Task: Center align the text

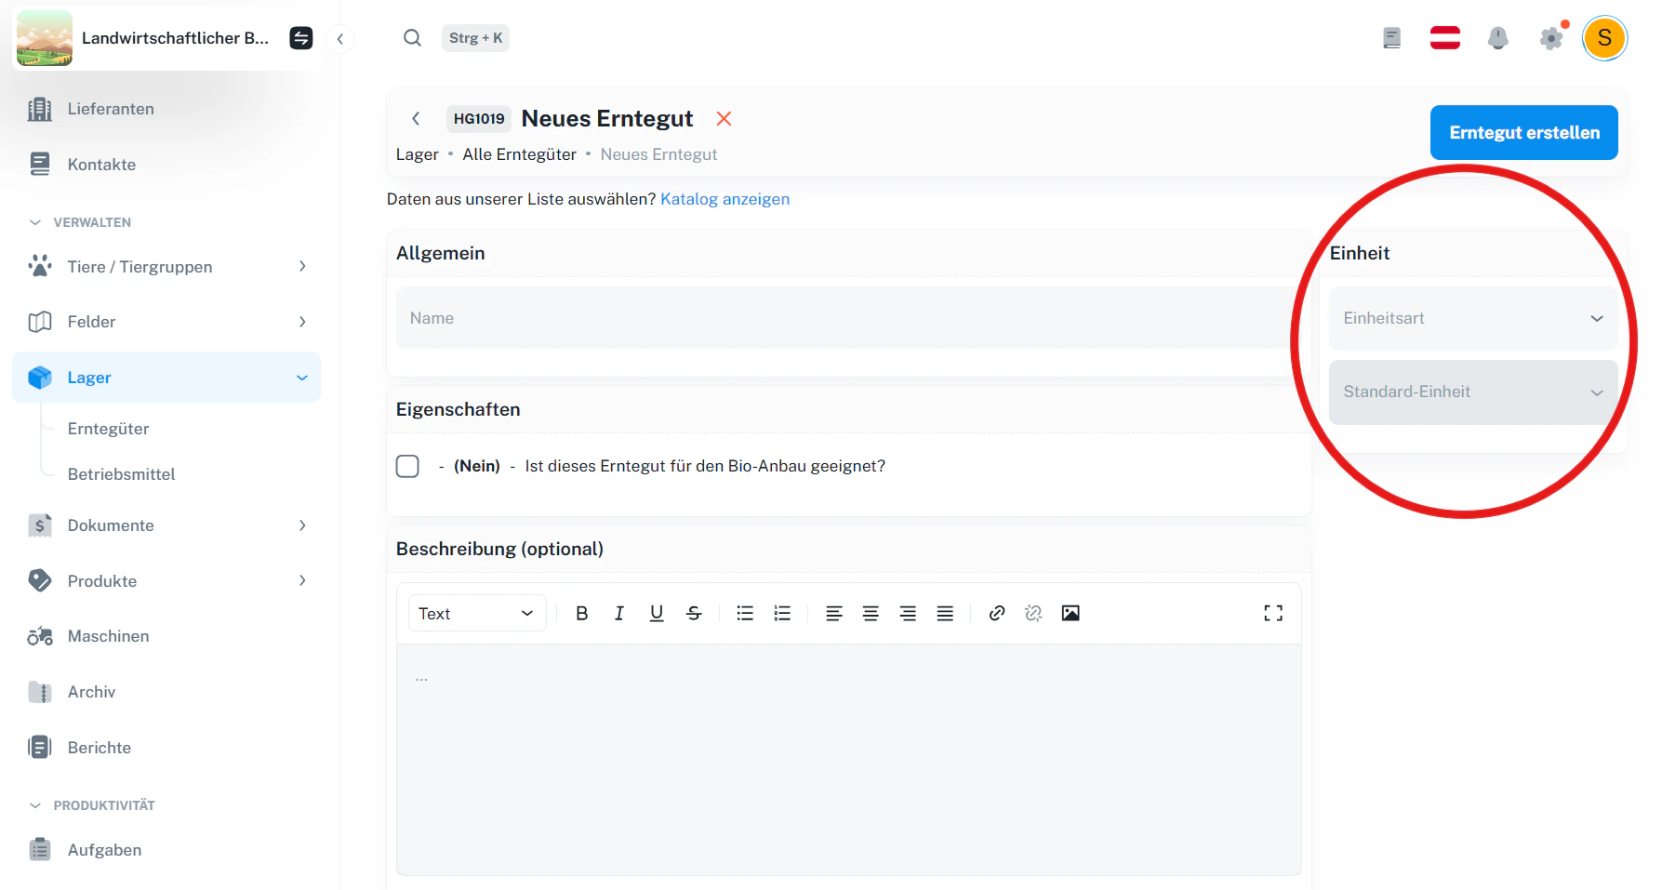Action: 871,614
